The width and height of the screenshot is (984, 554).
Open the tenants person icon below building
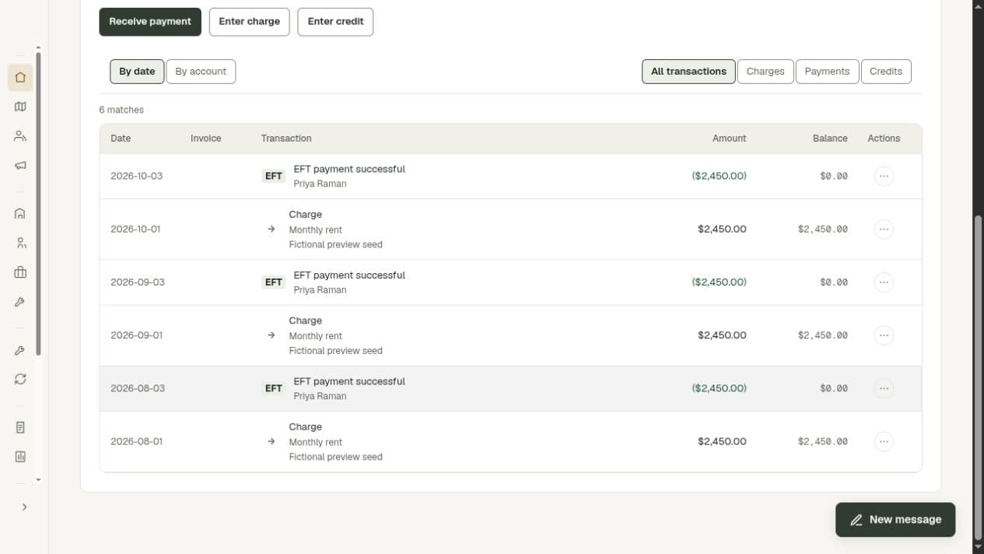coord(20,243)
